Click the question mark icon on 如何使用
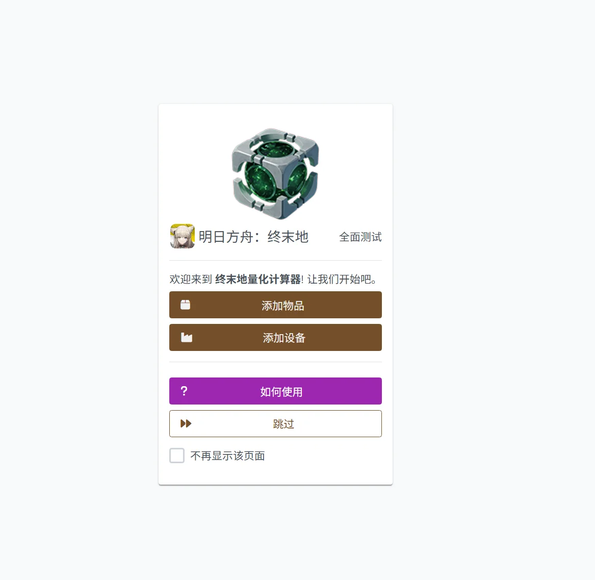 coord(184,391)
